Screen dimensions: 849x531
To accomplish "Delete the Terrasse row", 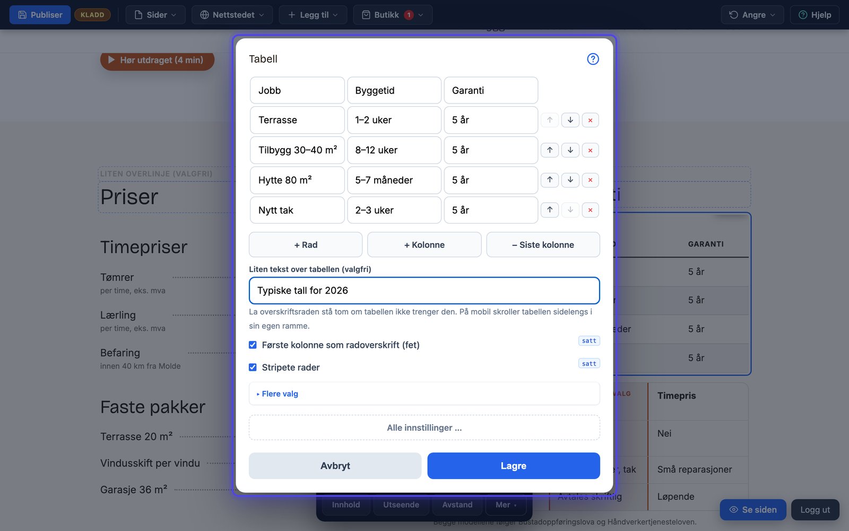I will (x=590, y=120).
